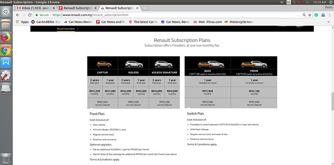Click the BASE plan cars image
334x165 pixels.
click(x=211, y=64)
